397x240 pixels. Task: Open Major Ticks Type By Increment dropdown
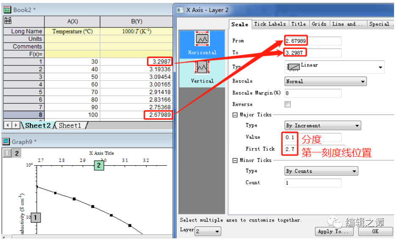pyautogui.click(x=323, y=125)
